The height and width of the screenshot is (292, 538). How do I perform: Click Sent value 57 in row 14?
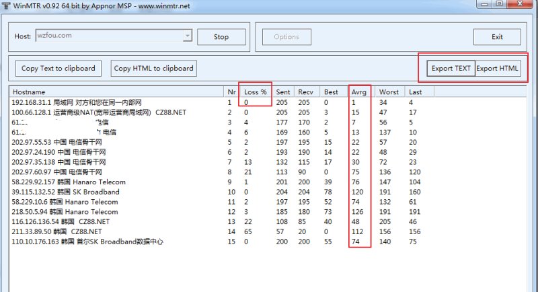point(280,231)
